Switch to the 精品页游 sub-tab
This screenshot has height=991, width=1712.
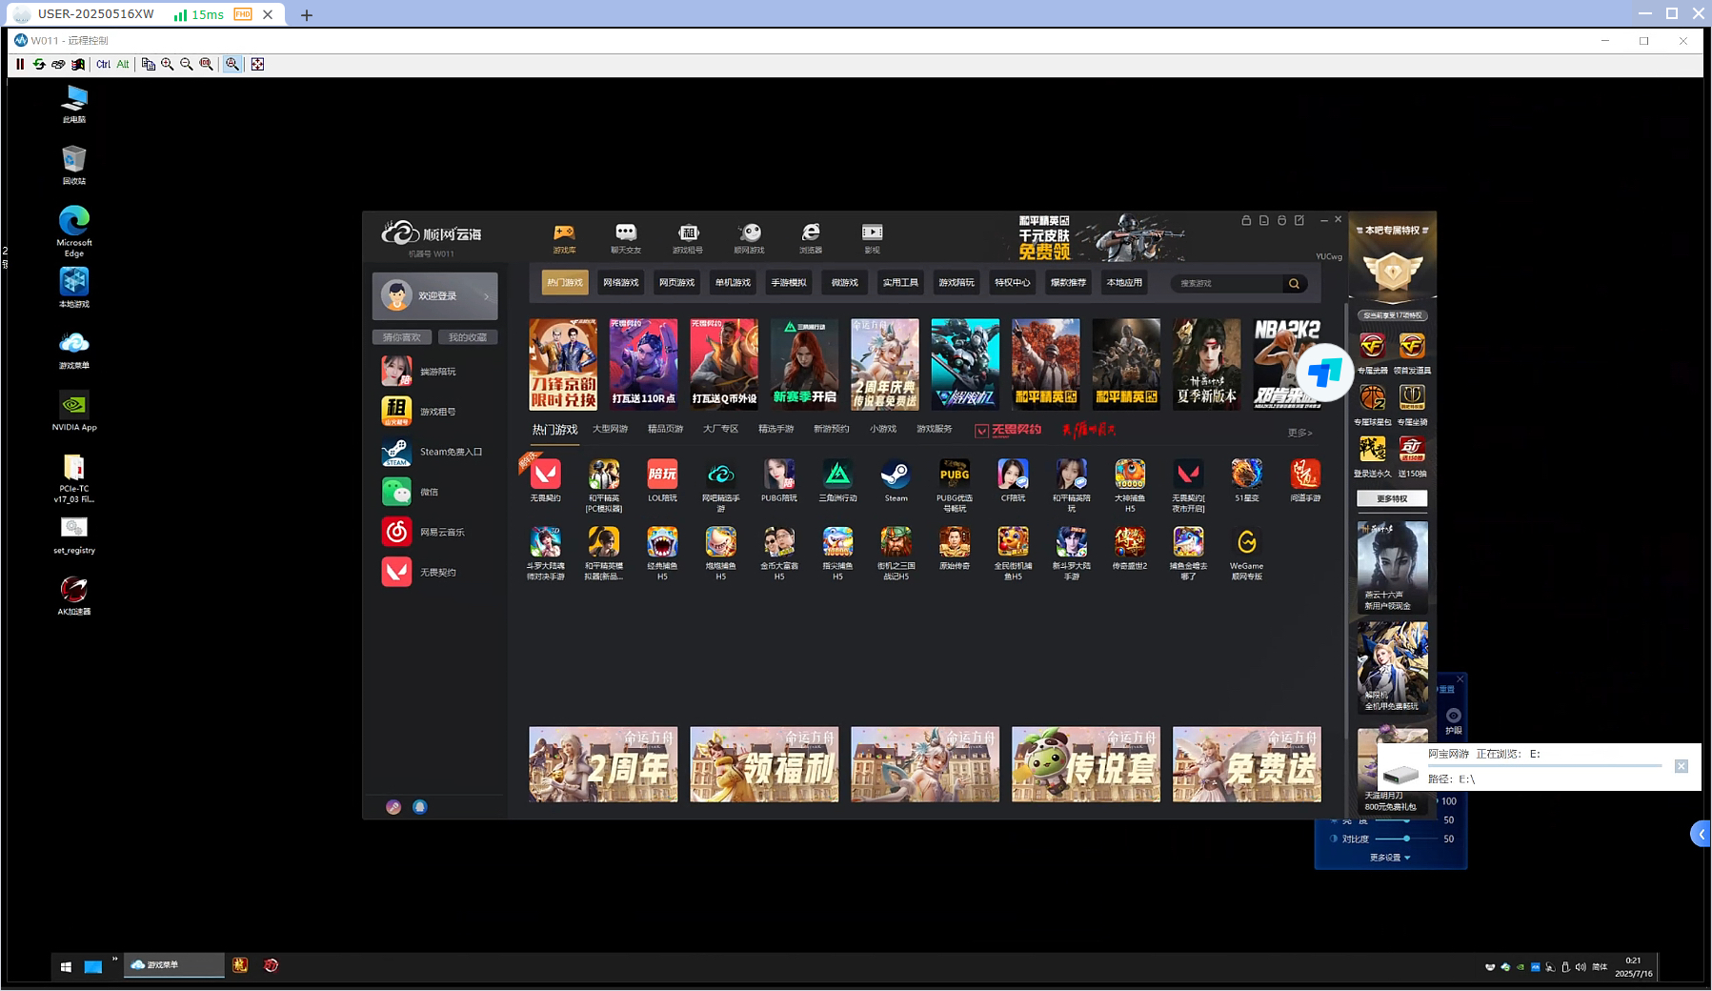tap(665, 429)
